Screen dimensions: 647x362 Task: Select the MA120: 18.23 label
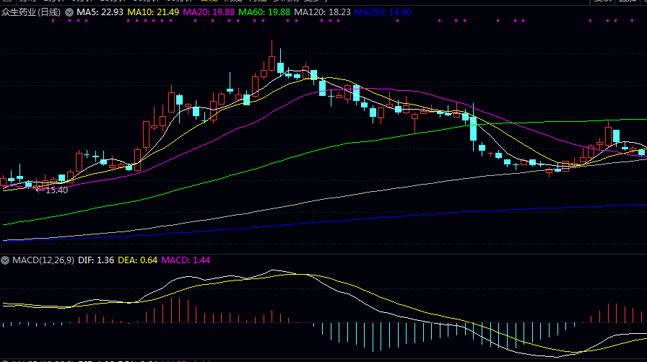point(322,12)
